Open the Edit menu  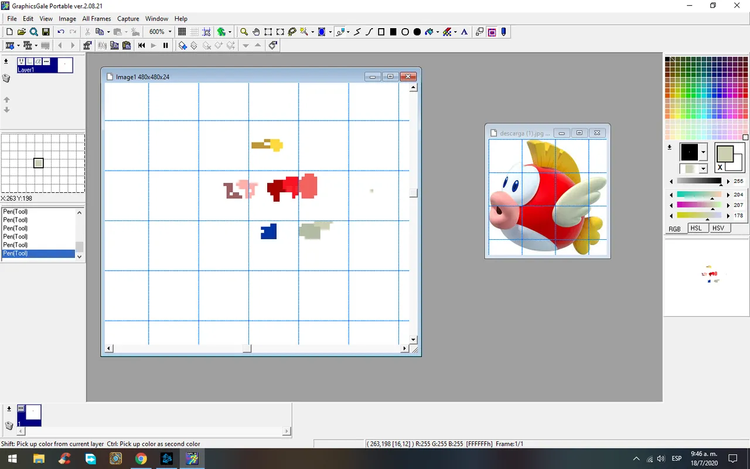pyautogui.click(x=28, y=19)
